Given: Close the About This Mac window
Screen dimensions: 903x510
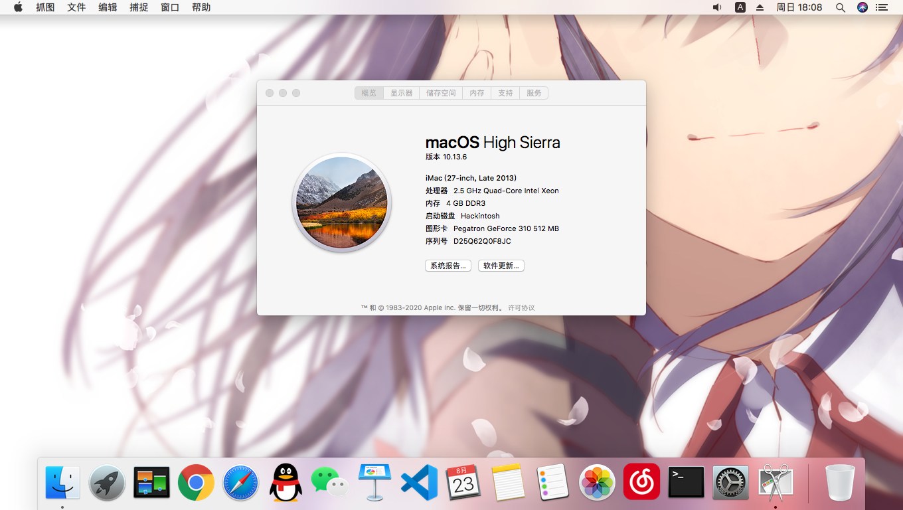Looking at the screenshot, I should (270, 93).
